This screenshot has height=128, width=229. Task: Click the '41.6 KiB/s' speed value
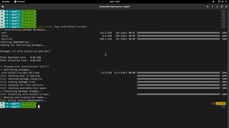point(121,73)
